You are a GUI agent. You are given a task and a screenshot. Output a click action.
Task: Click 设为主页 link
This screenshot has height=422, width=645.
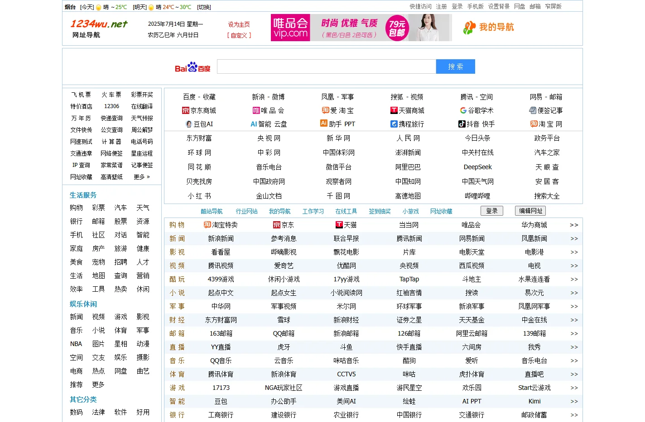(239, 24)
